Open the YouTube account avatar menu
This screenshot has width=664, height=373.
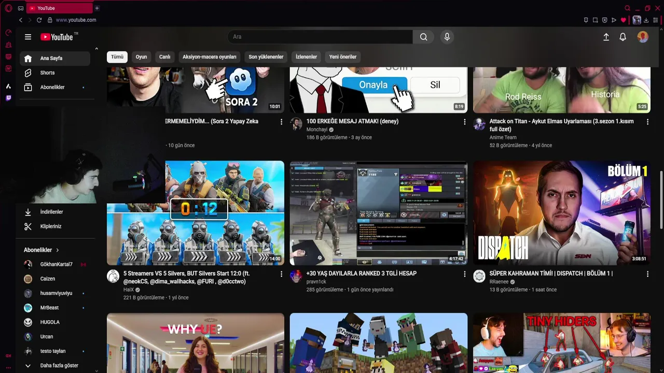coord(643,37)
